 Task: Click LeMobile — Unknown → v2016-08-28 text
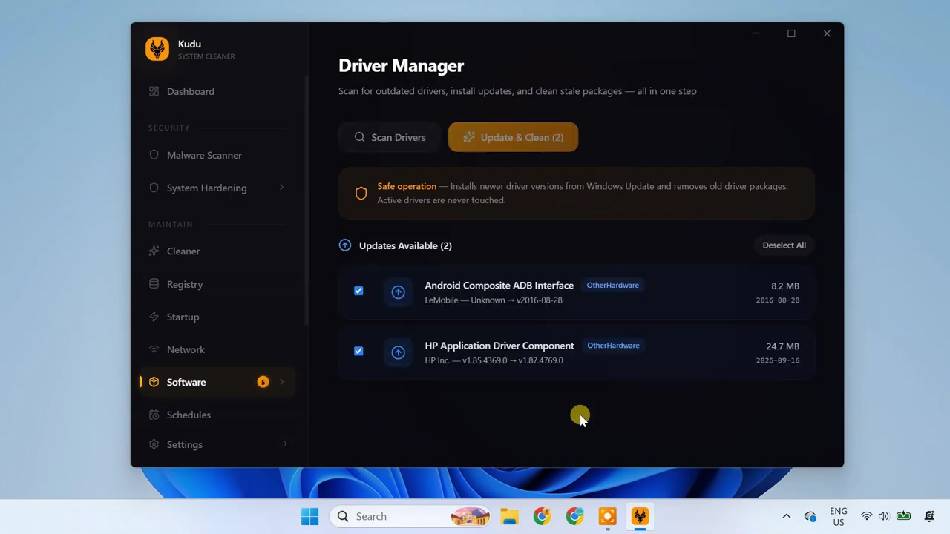pyautogui.click(x=494, y=300)
